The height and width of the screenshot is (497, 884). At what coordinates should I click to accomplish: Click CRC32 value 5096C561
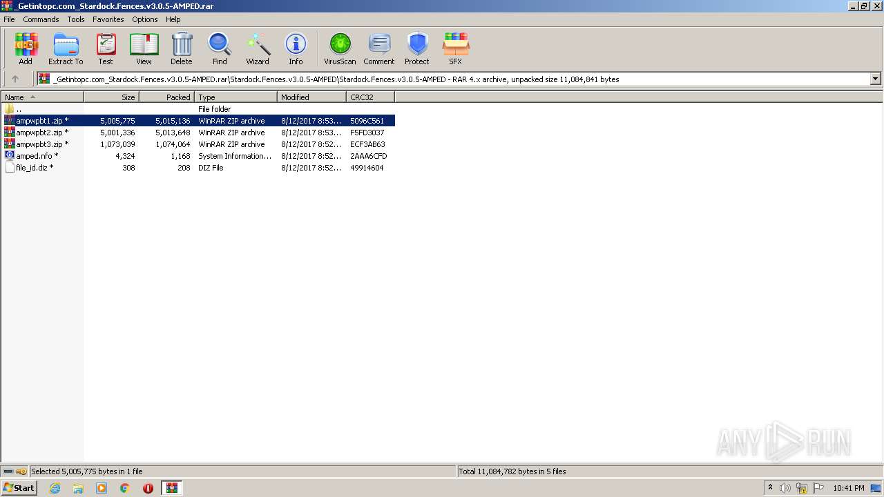(x=367, y=121)
